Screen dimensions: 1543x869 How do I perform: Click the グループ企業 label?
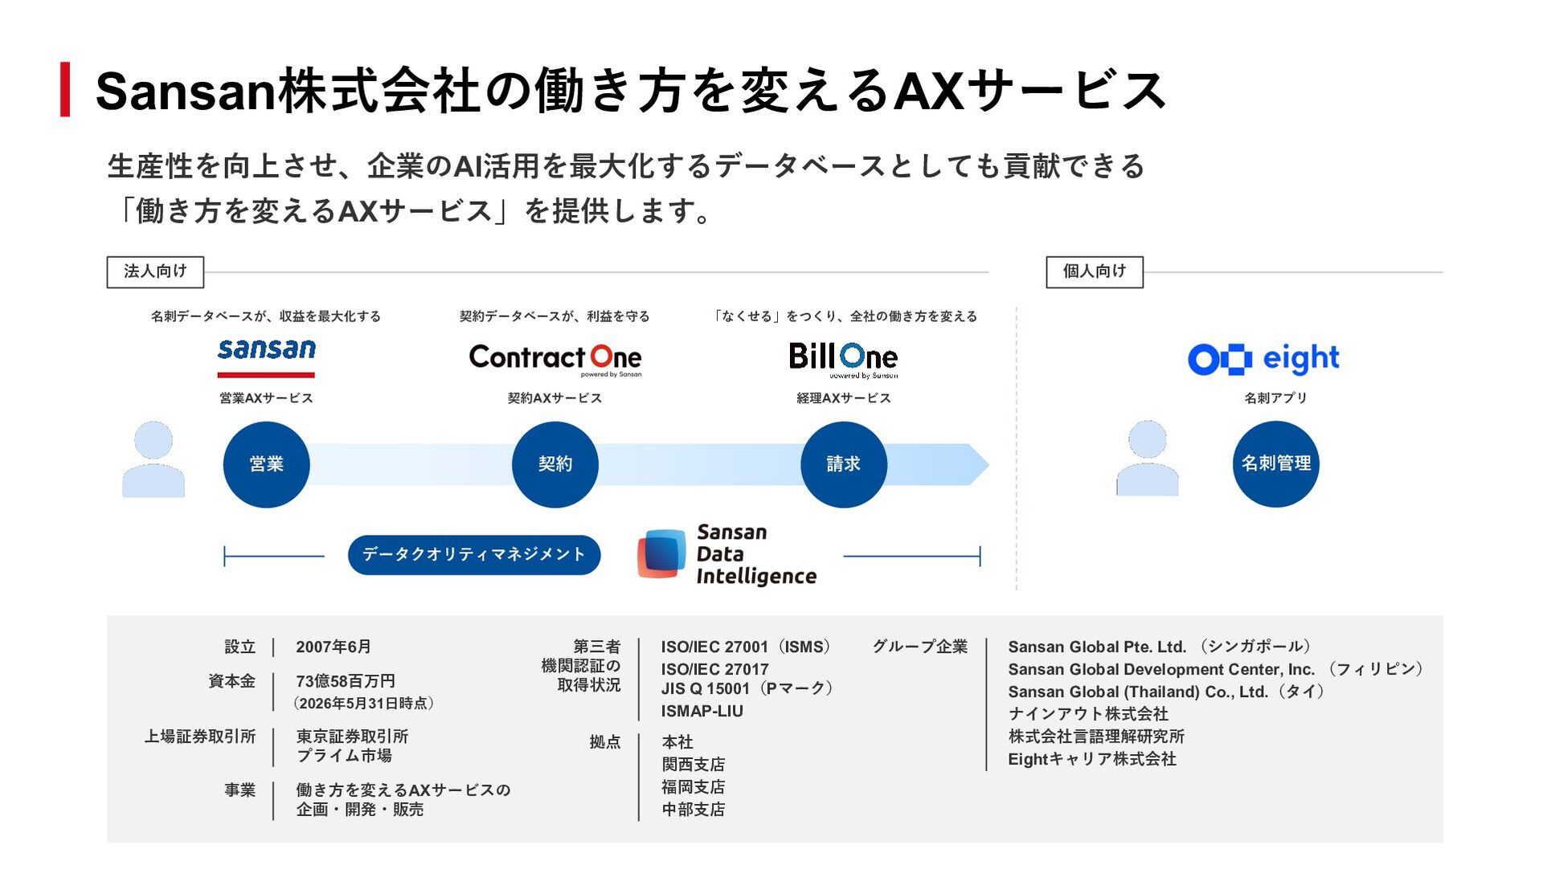(x=920, y=647)
